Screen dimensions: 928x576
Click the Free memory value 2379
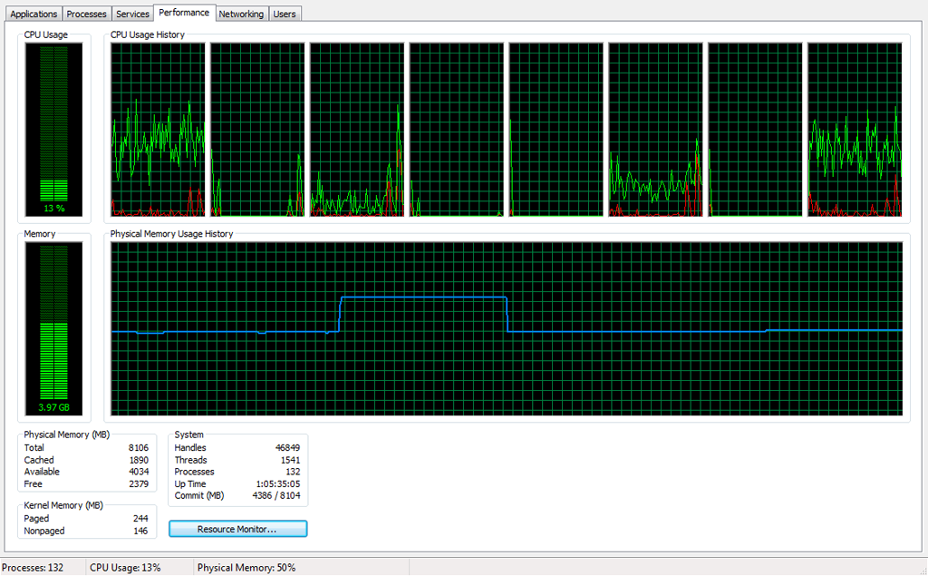(139, 484)
